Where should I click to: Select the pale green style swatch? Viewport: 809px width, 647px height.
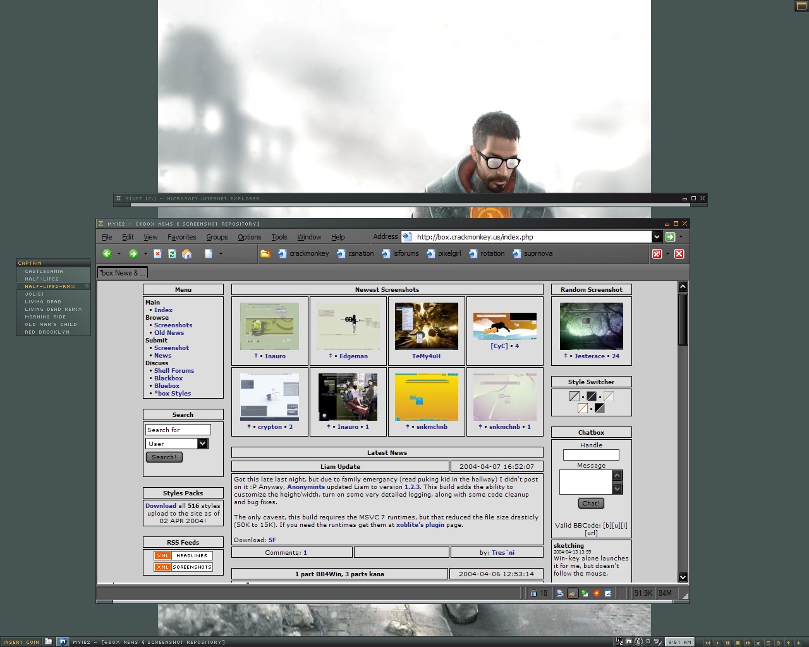tap(609, 396)
